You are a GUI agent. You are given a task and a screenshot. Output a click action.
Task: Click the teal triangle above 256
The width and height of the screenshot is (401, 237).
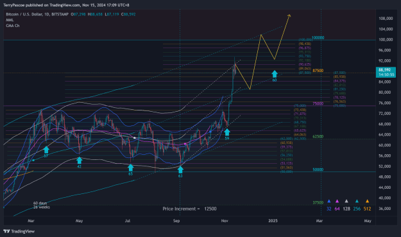(x=357, y=201)
